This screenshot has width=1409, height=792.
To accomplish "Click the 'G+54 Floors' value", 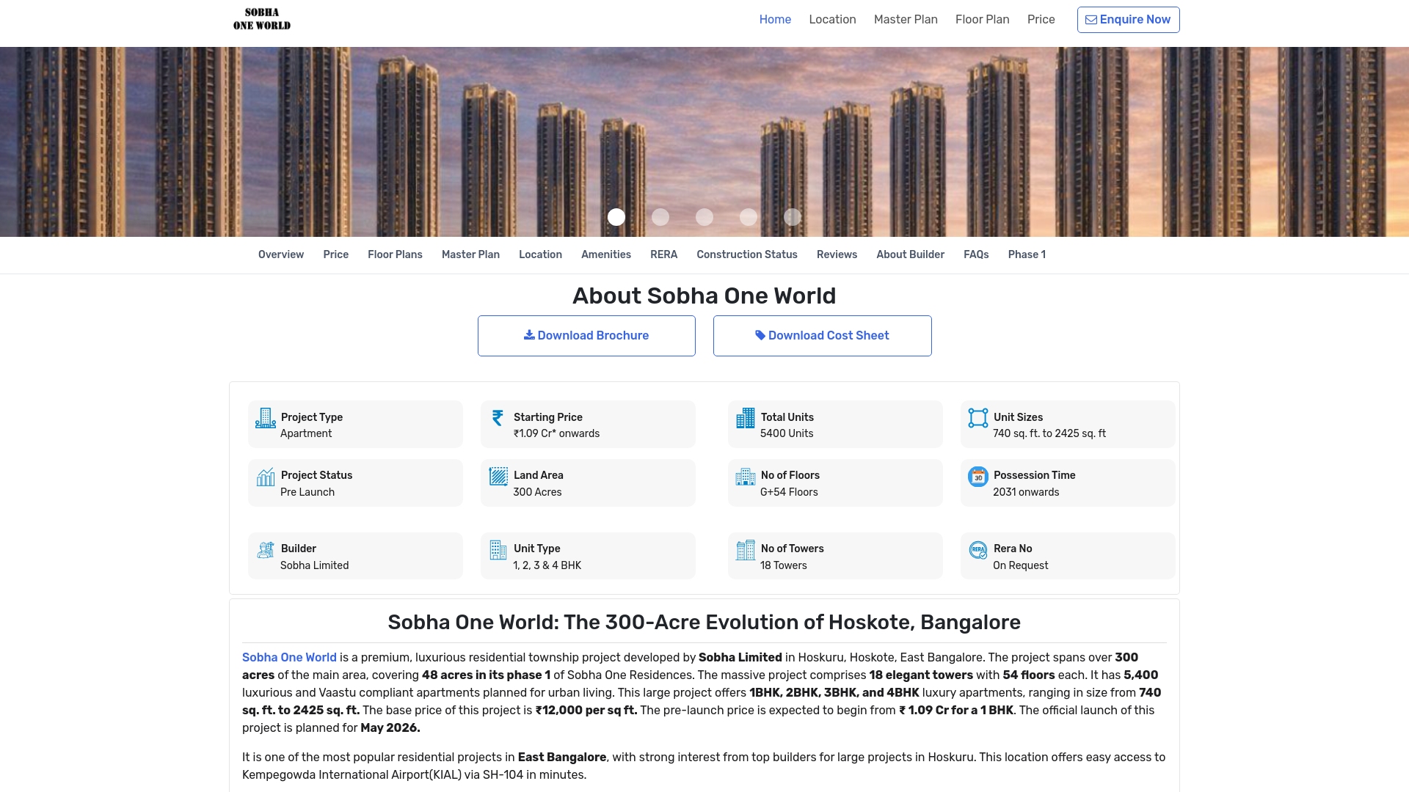I will 789,492.
